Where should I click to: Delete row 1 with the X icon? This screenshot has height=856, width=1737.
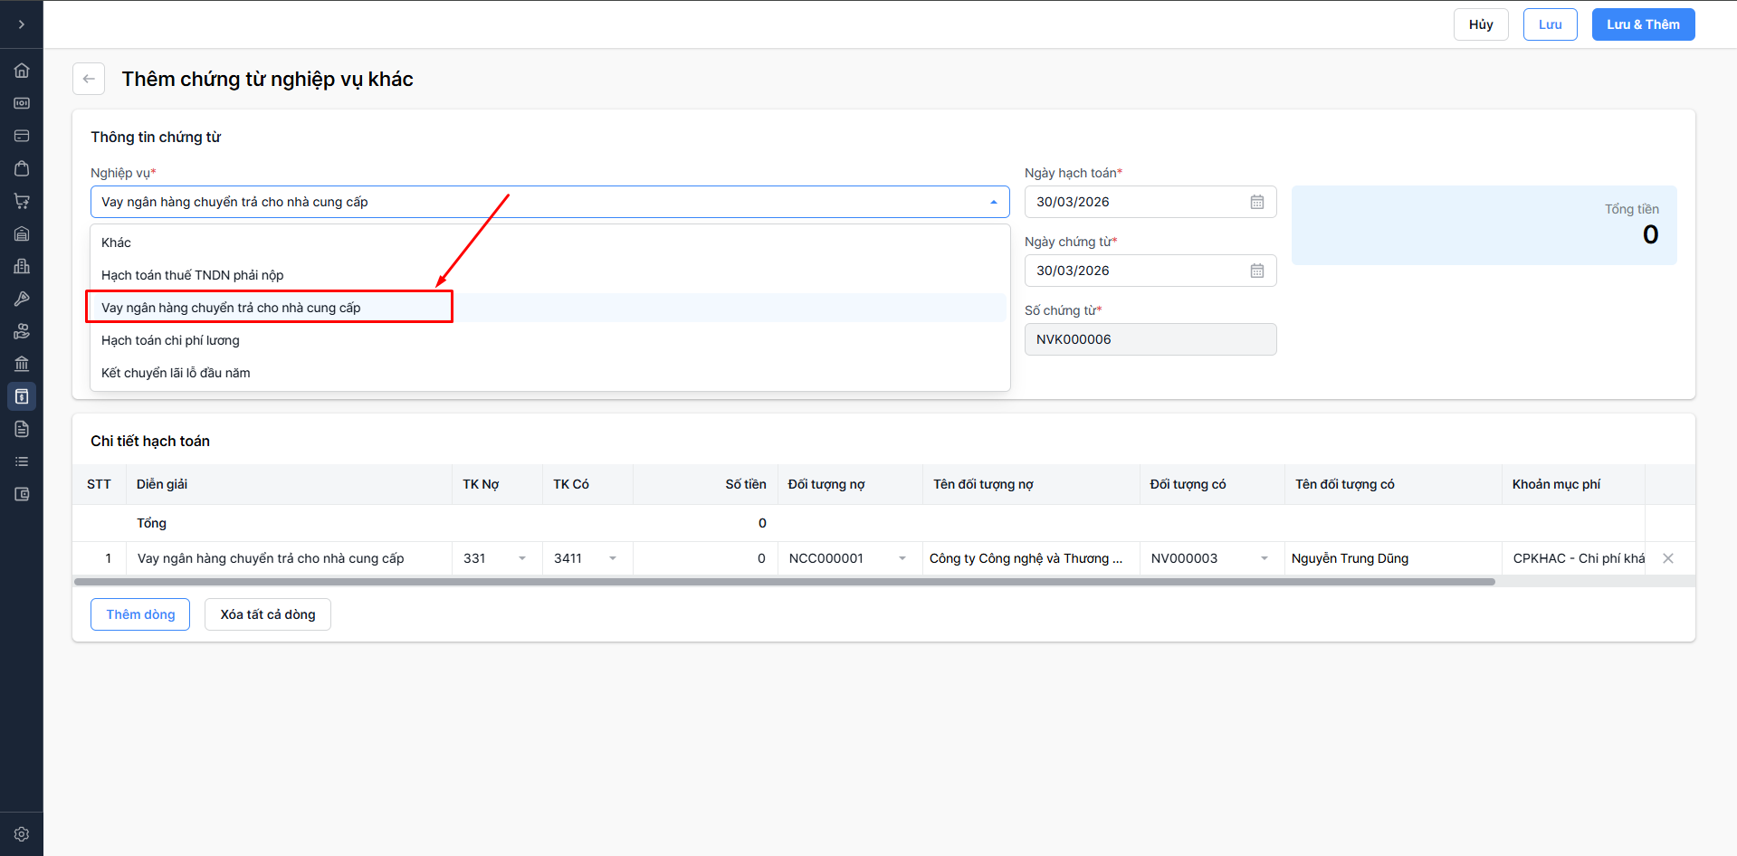(x=1667, y=558)
